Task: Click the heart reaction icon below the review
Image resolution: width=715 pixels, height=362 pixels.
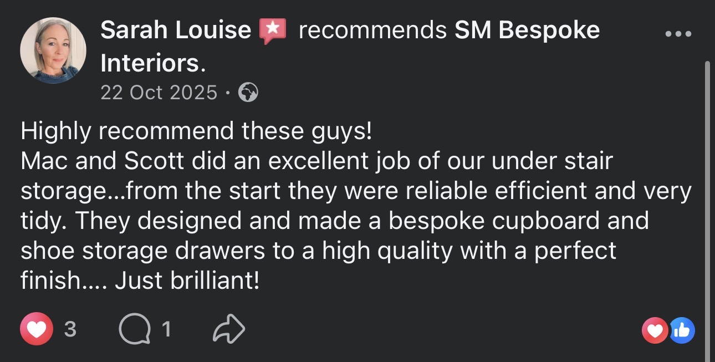Action: tap(37, 328)
